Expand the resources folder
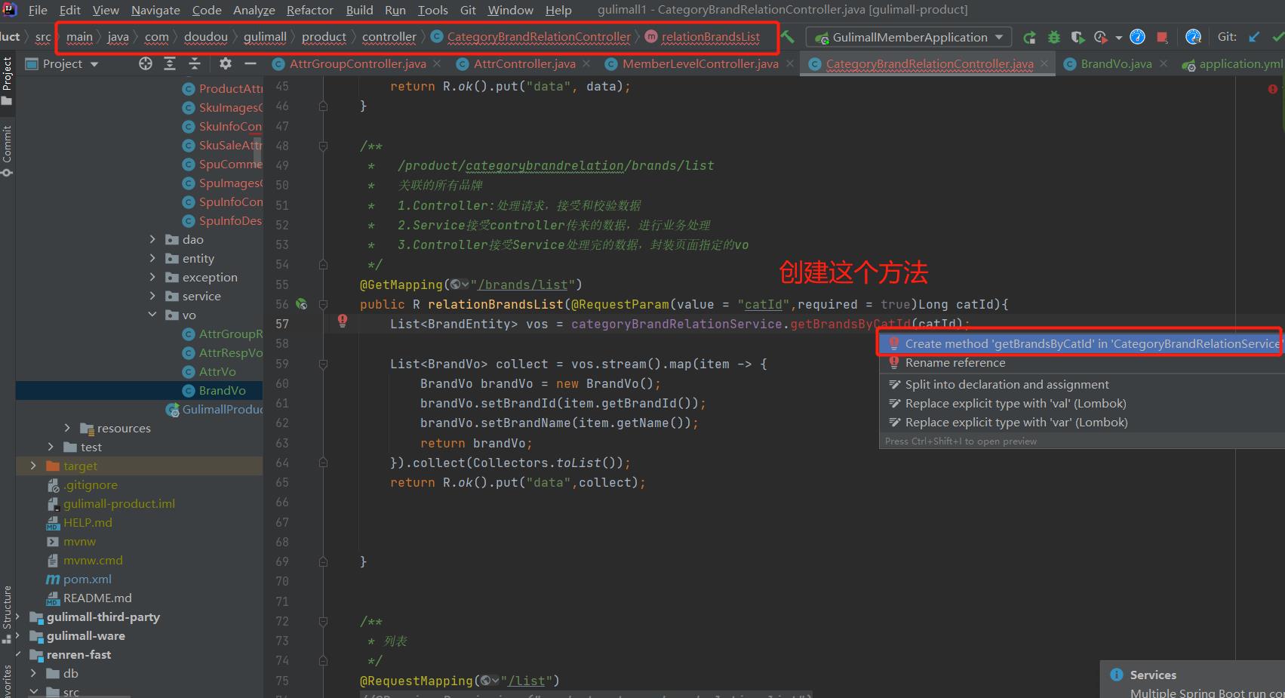This screenshot has height=698, width=1285. 67,428
